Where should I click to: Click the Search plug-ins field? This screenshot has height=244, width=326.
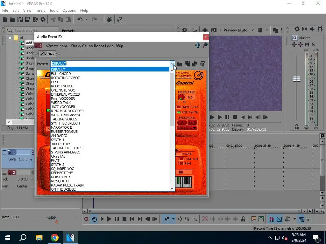[x=32, y=30]
